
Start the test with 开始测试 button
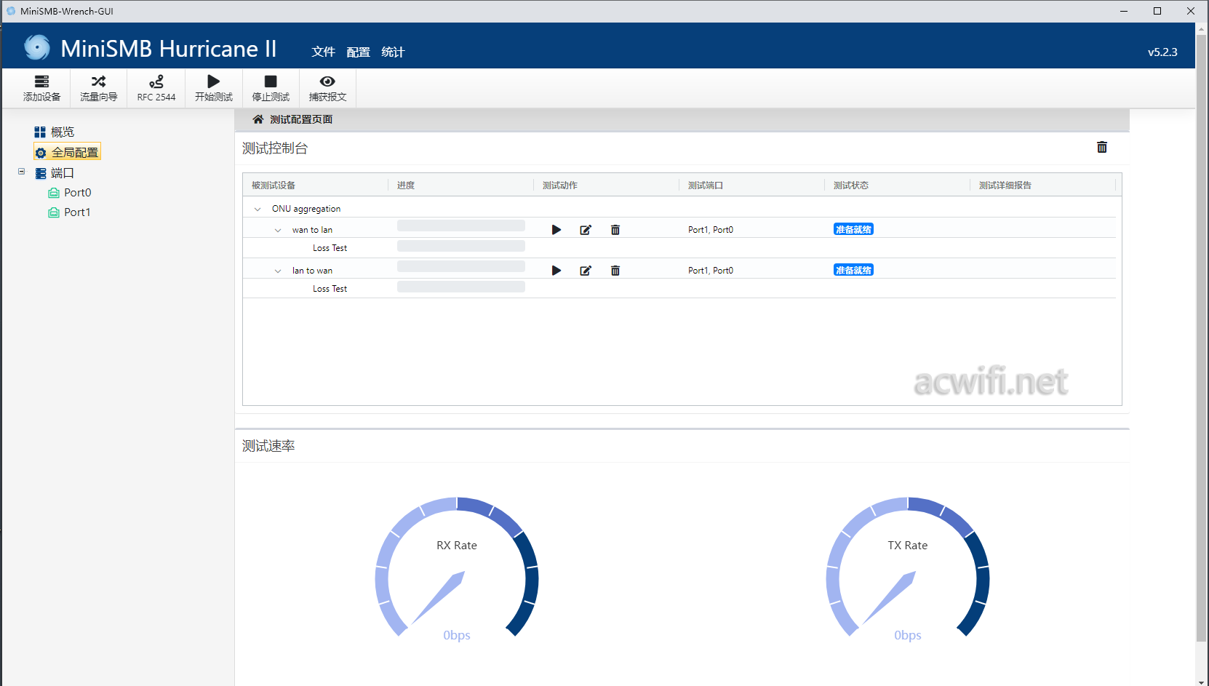(x=213, y=88)
